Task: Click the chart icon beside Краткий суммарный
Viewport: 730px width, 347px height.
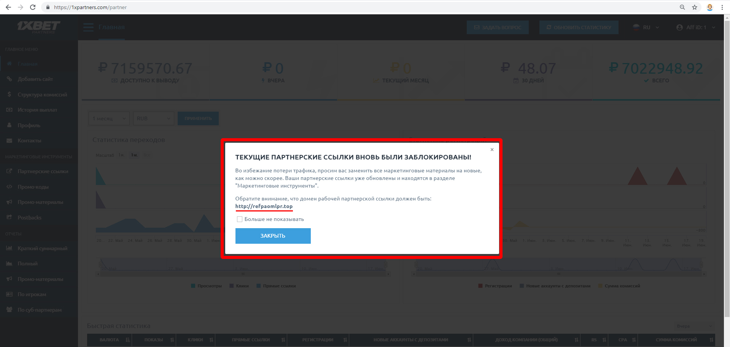Action: (10, 248)
